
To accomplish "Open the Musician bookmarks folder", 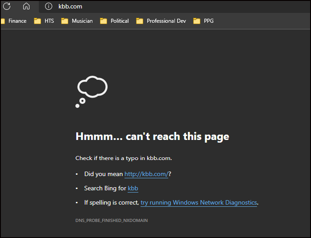I will point(77,21).
